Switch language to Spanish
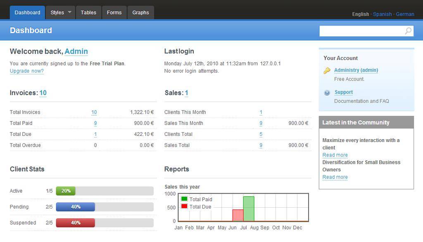Viewport: 423px width, 242px height. pyautogui.click(x=382, y=14)
